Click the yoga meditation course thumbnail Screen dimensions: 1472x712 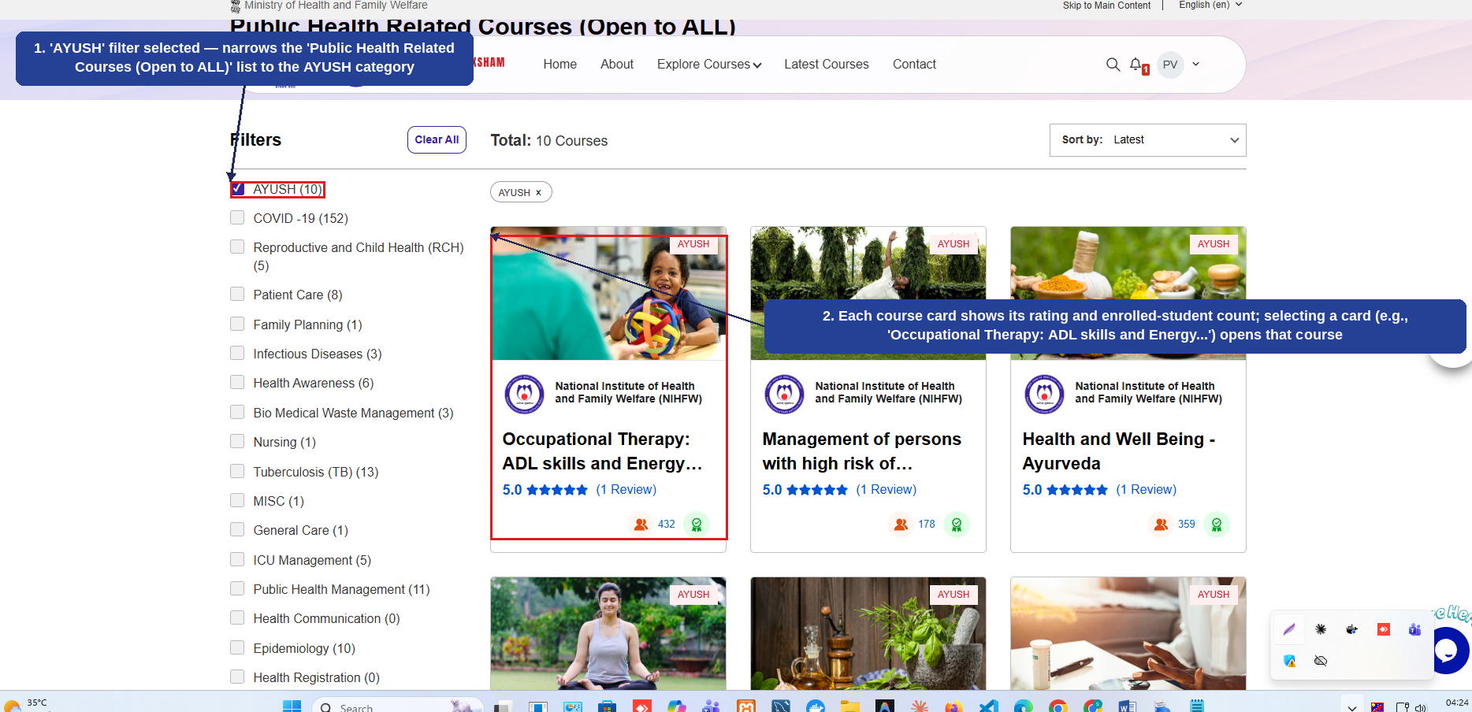[608, 633]
